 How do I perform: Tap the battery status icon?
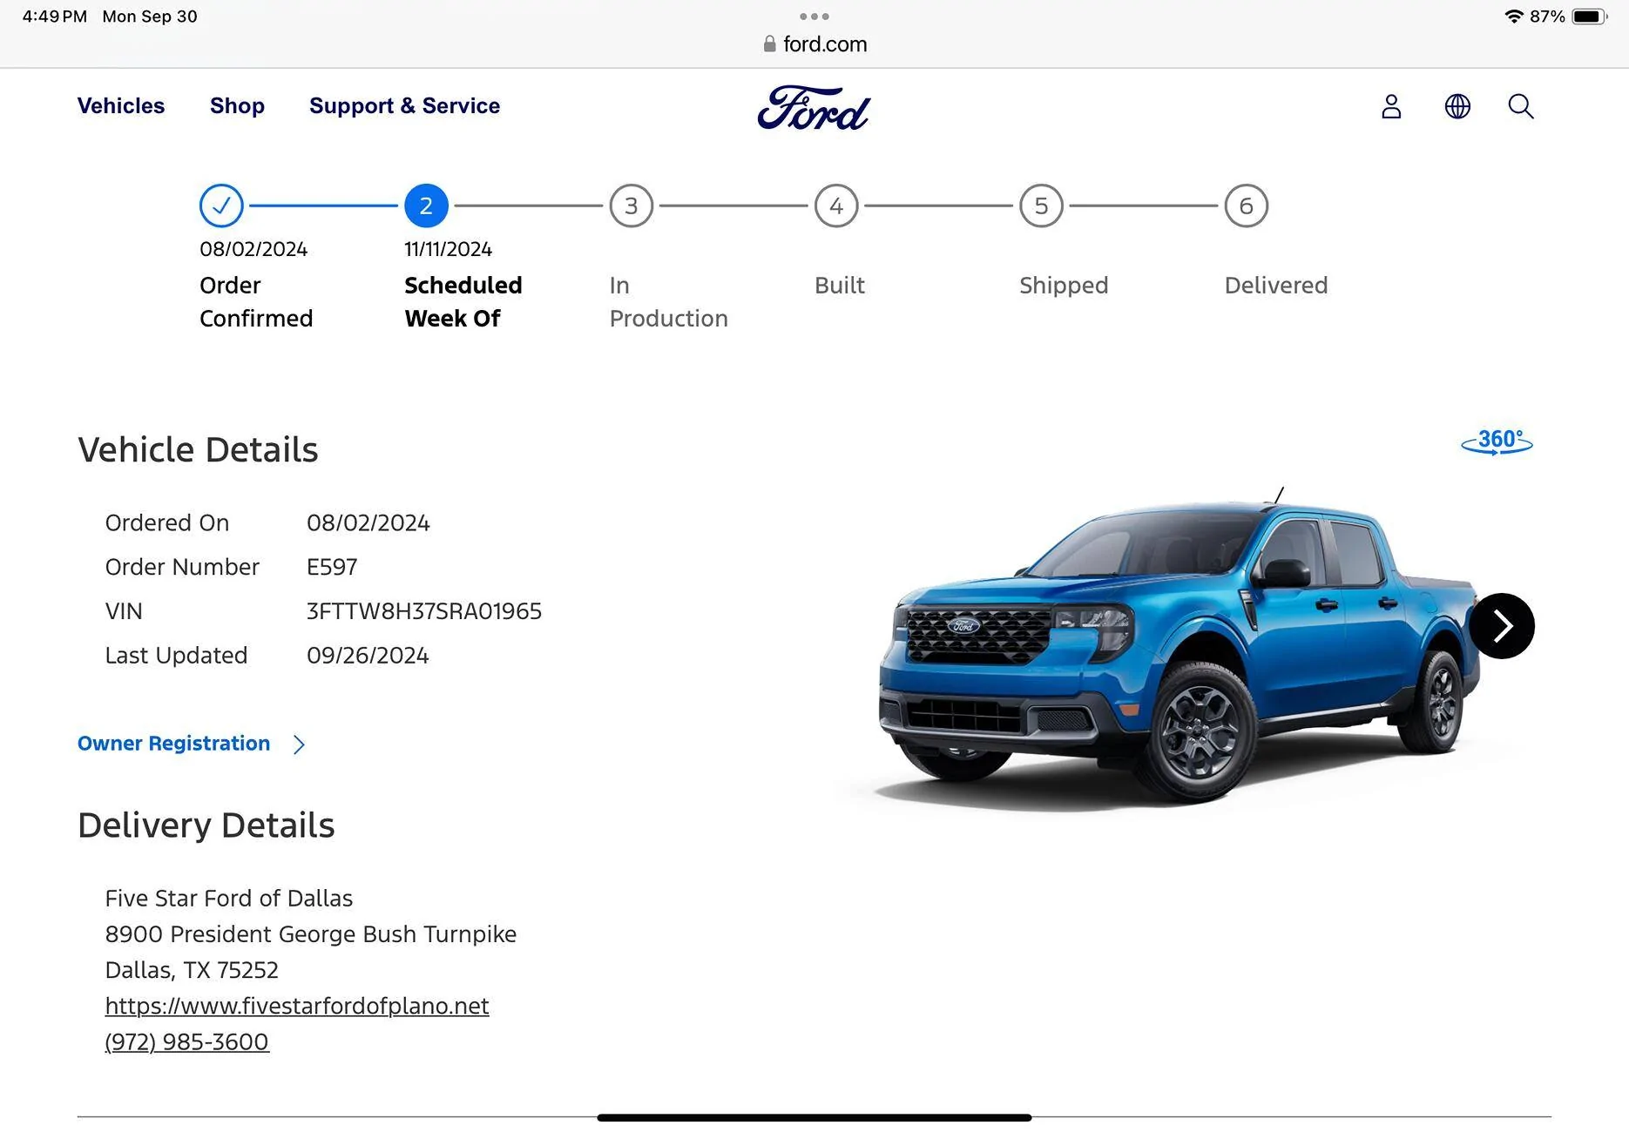pyautogui.click(x=1589, y=17)
